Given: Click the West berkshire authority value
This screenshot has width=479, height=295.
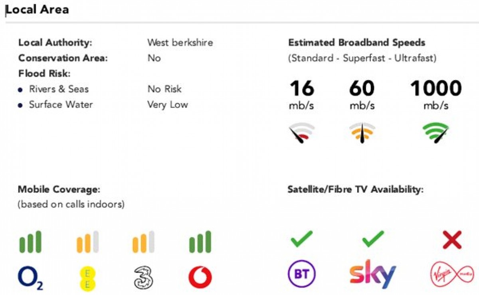Looking at the screenshot, I should coord(180,43).
